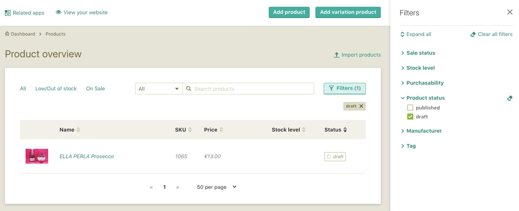Open the View your website link
This screenshot has height=211, width=519.
click(x=82, y=12)
